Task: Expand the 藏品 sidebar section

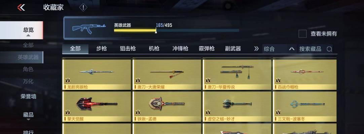Action: [28, 115]
